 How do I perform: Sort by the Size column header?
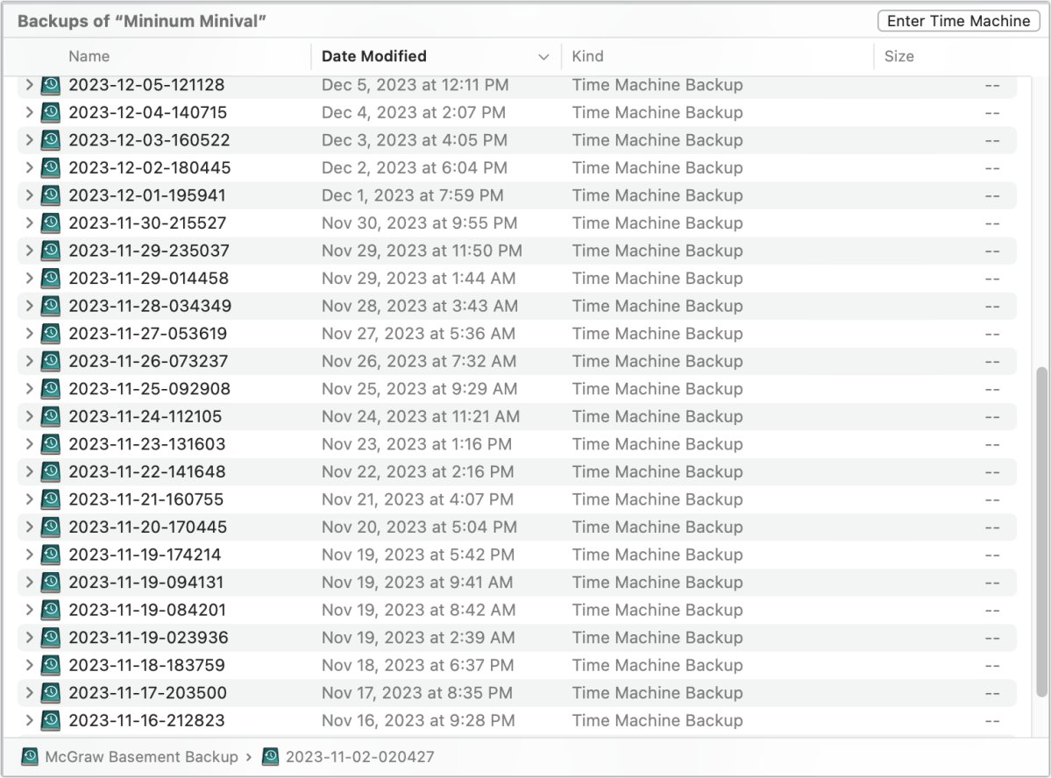pos(898,56)
